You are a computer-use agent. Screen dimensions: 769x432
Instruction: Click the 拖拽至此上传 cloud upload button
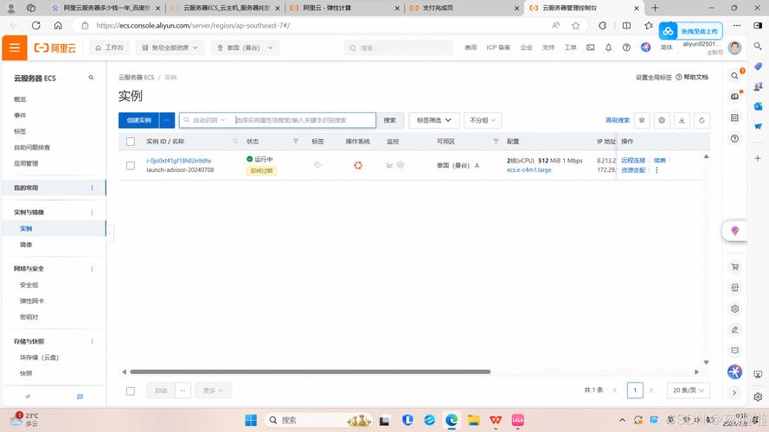690,31
